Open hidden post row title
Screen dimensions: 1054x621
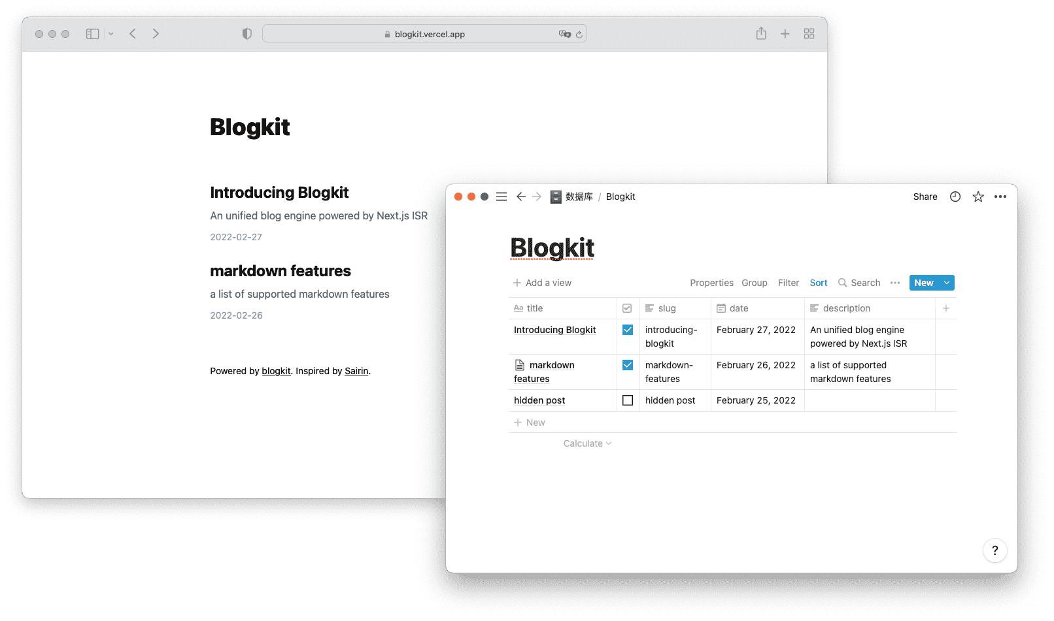coord(539,400)
